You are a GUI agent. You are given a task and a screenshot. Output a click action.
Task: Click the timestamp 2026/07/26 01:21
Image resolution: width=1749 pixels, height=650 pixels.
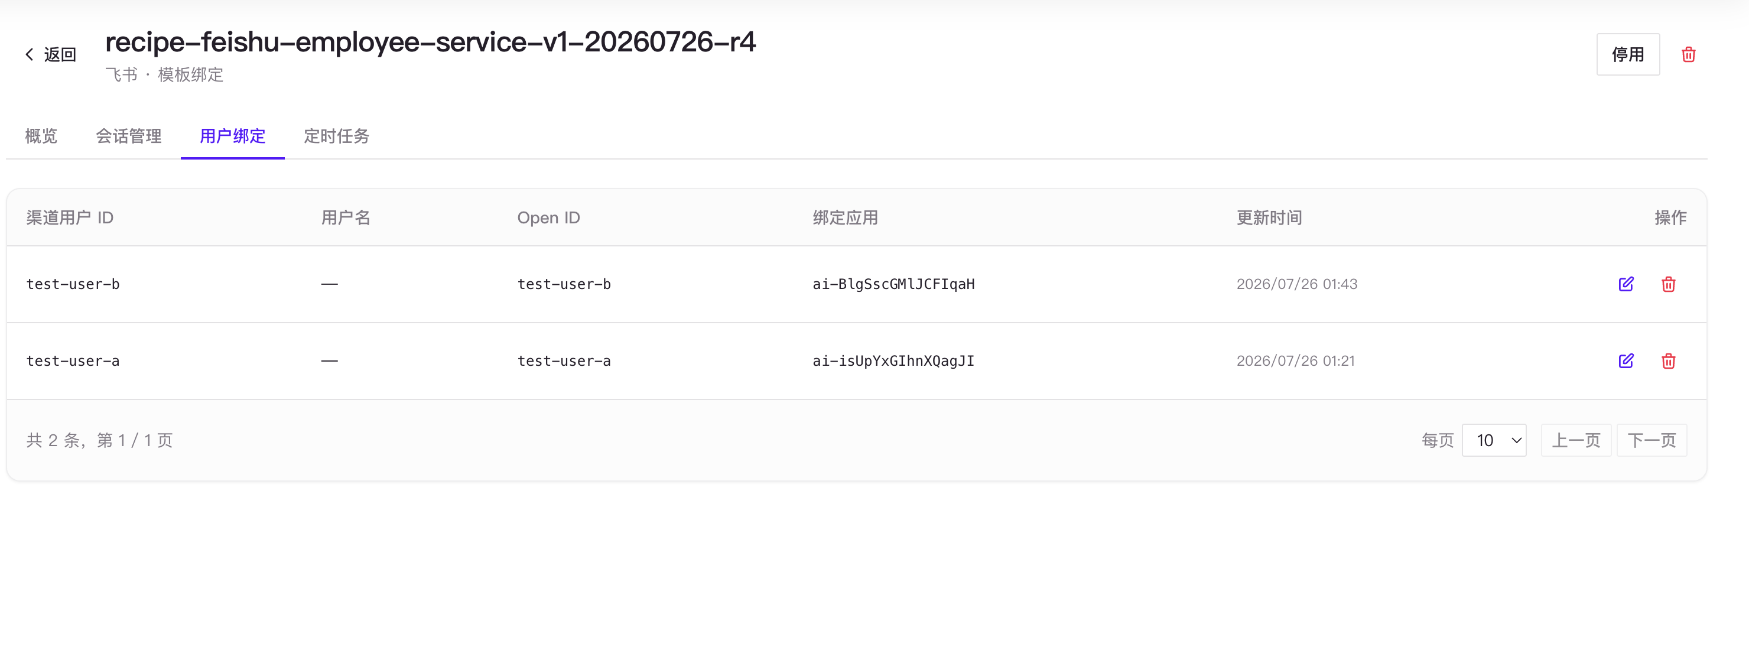point(1295,360)
